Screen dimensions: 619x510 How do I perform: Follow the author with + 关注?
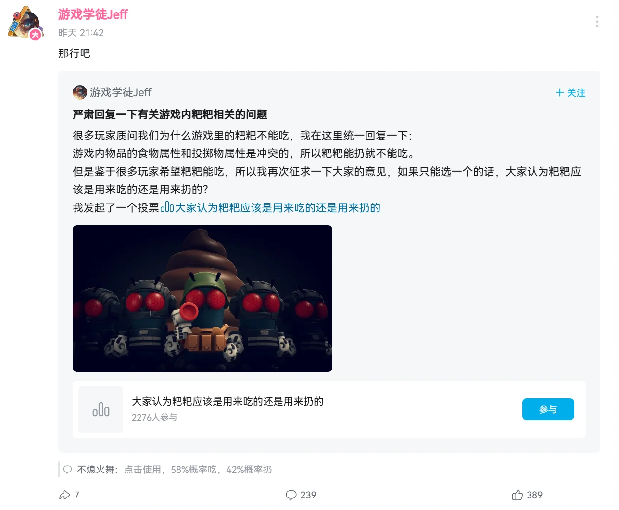point(570,92)
